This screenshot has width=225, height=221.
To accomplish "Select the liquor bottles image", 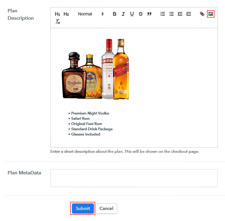I will (x=95, y=69).
